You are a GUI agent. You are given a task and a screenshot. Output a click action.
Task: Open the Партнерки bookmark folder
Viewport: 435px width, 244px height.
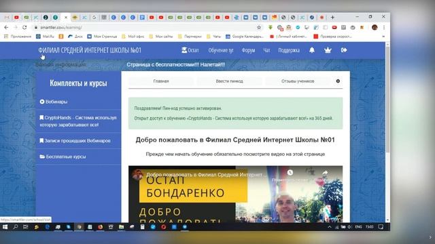[190, 36]
